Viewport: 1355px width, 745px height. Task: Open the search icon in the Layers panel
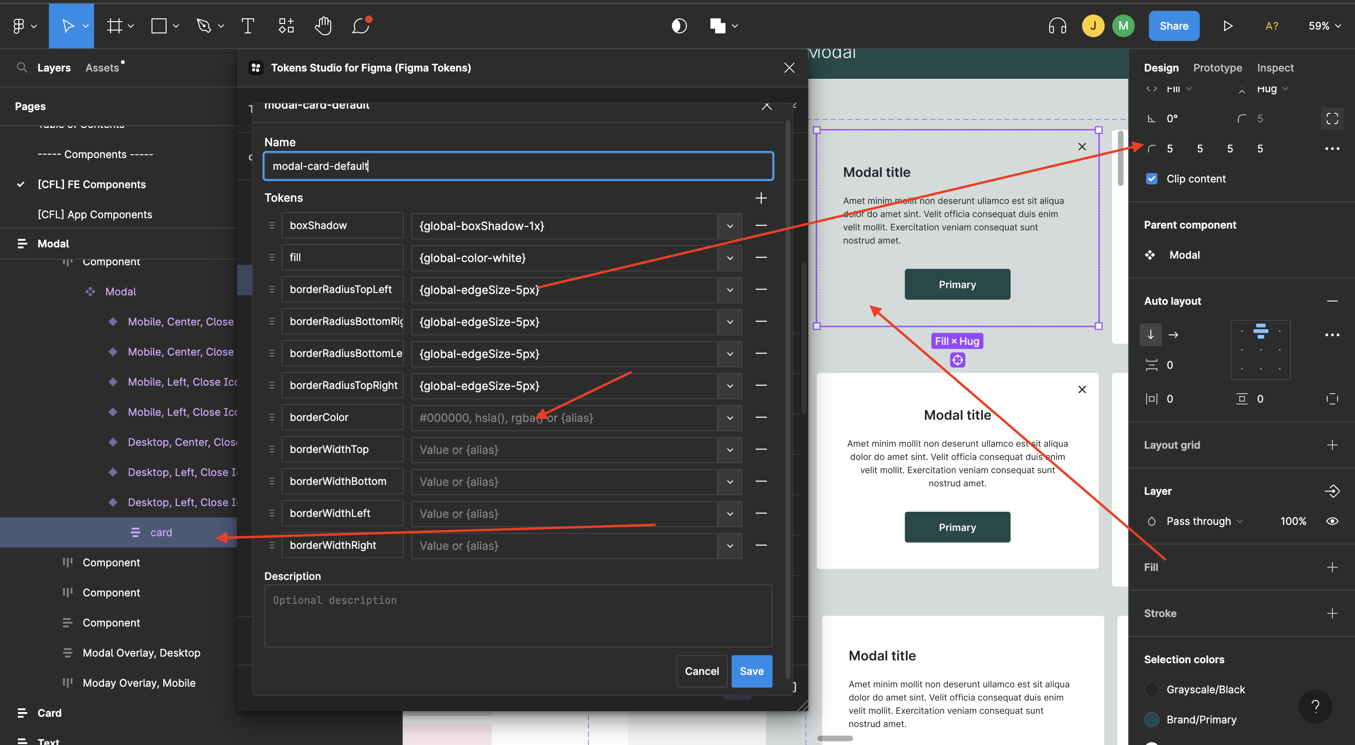22,67
